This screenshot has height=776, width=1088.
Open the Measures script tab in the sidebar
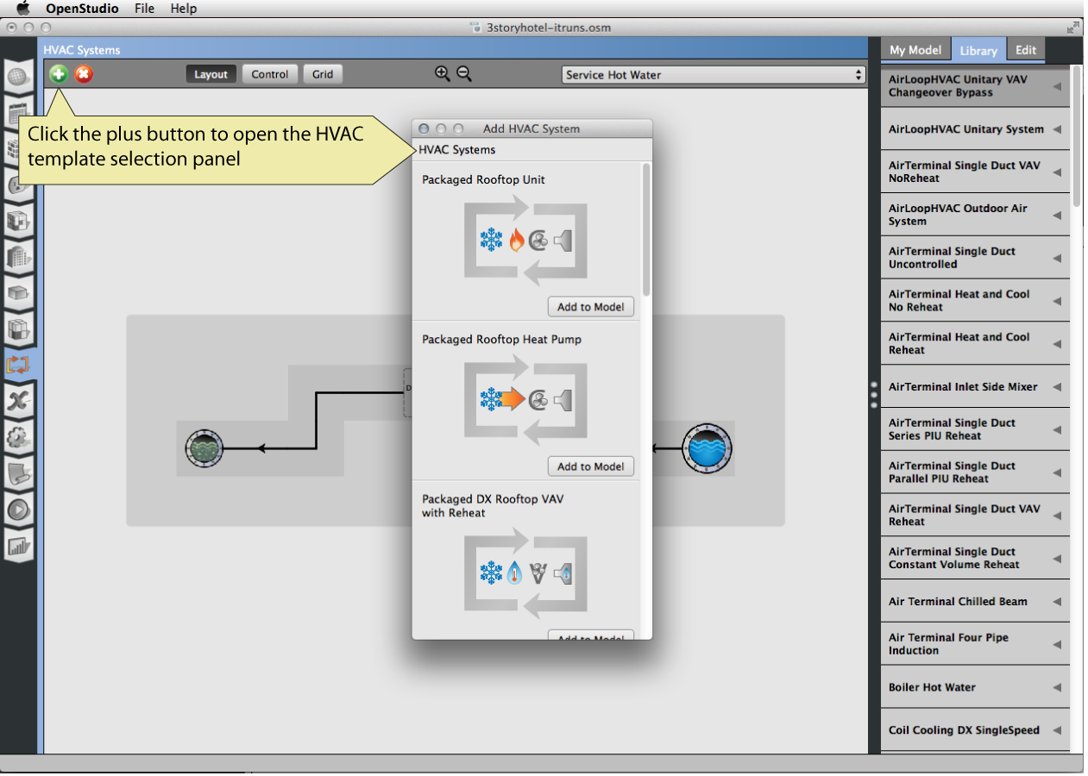19,473
